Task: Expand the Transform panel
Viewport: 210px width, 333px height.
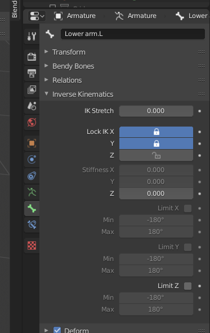Action: [x=46, y=52]
